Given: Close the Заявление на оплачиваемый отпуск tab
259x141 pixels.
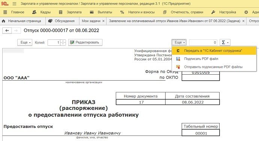Looking at the screenshot, I should (243, 21).
